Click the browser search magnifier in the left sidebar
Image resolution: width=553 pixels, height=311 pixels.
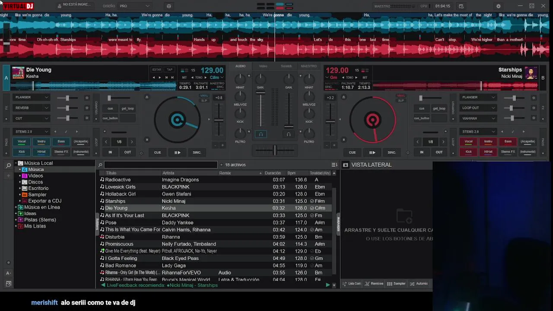point(8,165)
